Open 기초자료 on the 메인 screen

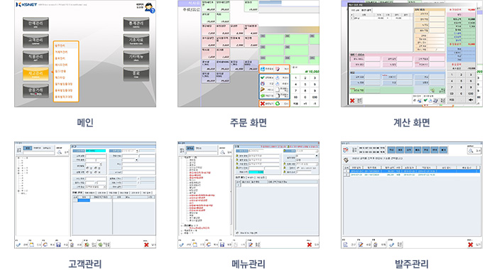[x=136, y=41]
